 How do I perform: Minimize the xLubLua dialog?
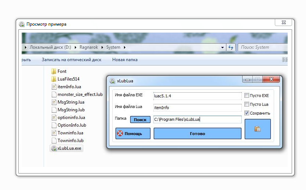click(248, 79)
